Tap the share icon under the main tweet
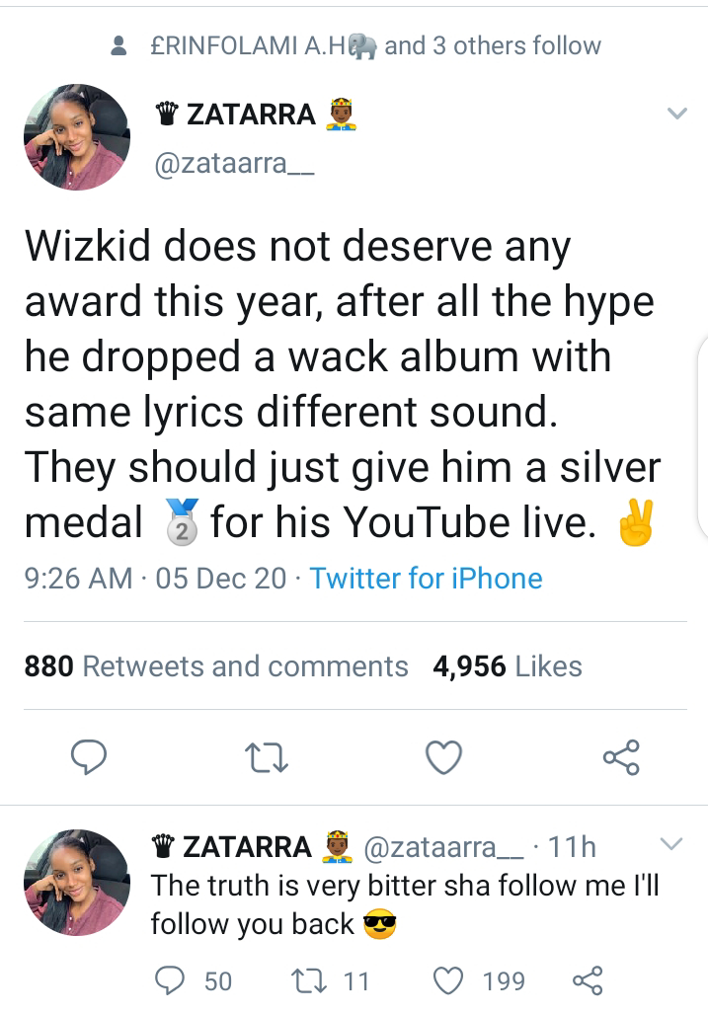708x1015 pixels. coord(621,757)
